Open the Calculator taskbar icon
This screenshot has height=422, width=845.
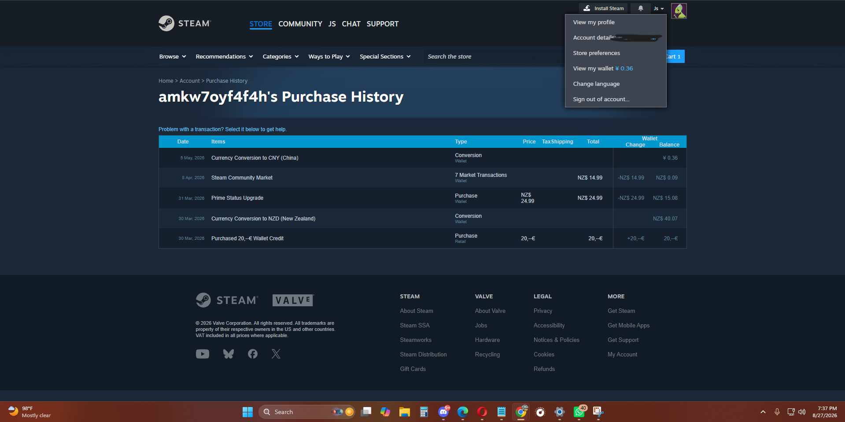tap(424, 412)
